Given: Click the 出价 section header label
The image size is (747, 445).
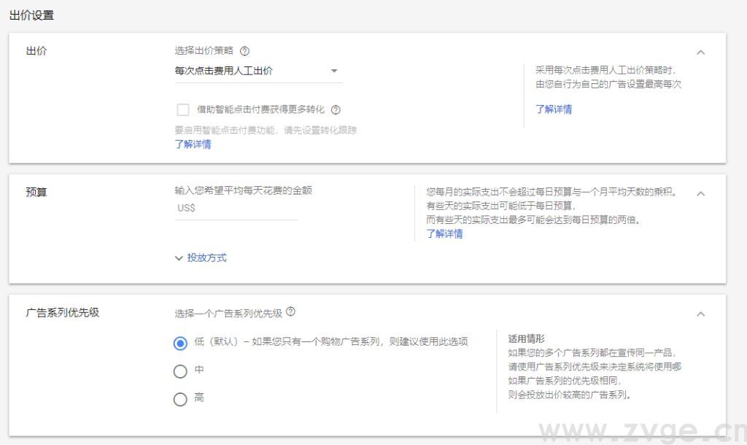Looking at the screenshot, I should [x=36, y=51].
